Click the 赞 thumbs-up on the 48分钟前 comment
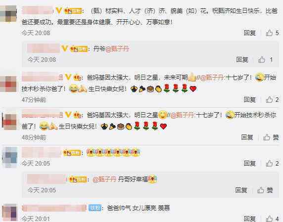 pos(267,137)
